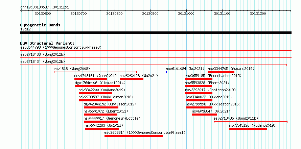
Task: Select esv2718435 (Wong2012b) label
Action: pyautogui.click(x=236, y=118)
